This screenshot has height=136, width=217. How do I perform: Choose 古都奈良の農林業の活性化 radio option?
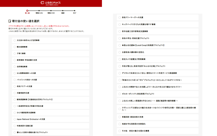point(120,52)
